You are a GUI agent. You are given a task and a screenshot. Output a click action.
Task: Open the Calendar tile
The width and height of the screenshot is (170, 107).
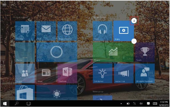(25, 31)
